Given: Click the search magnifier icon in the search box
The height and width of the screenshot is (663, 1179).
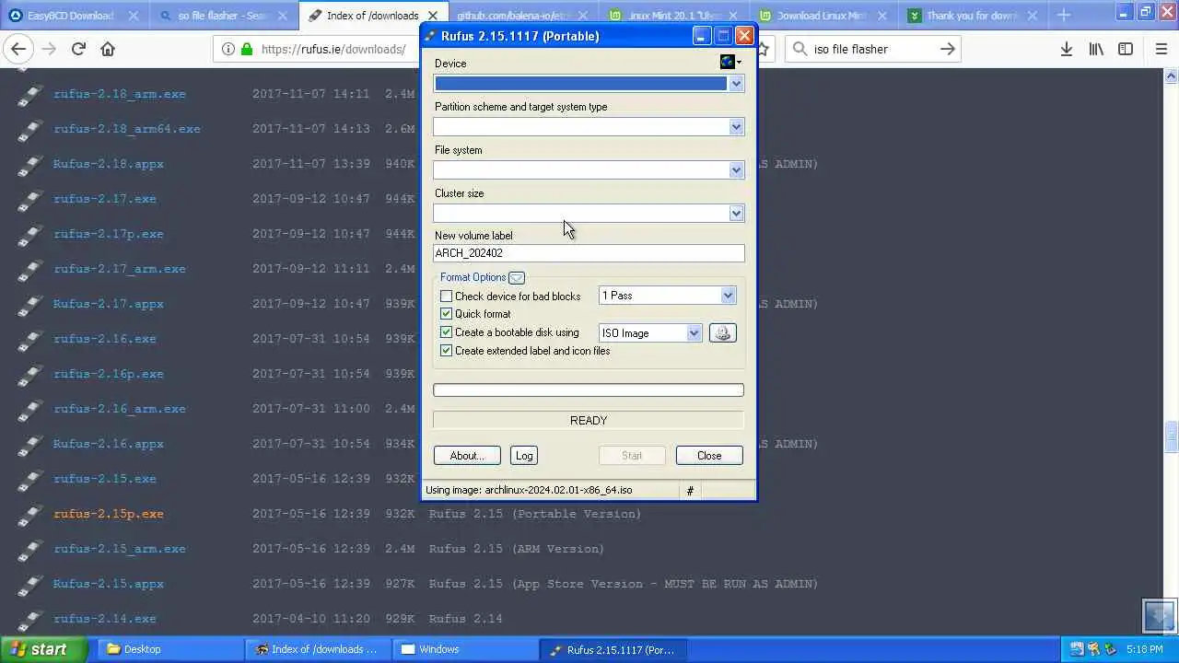Looking at the screenshot, I should point(800,49).
